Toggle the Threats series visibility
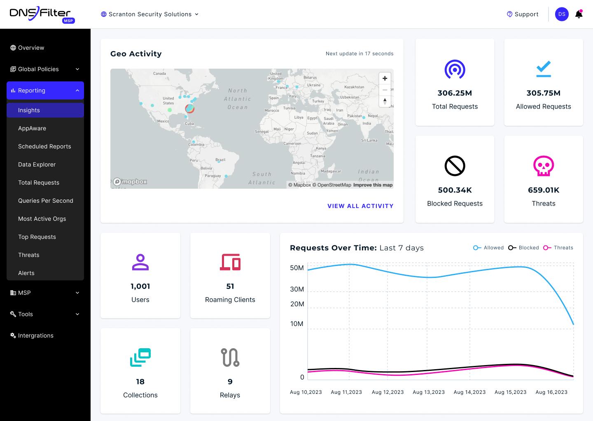The image size is (593, 421). click(558, 248)
